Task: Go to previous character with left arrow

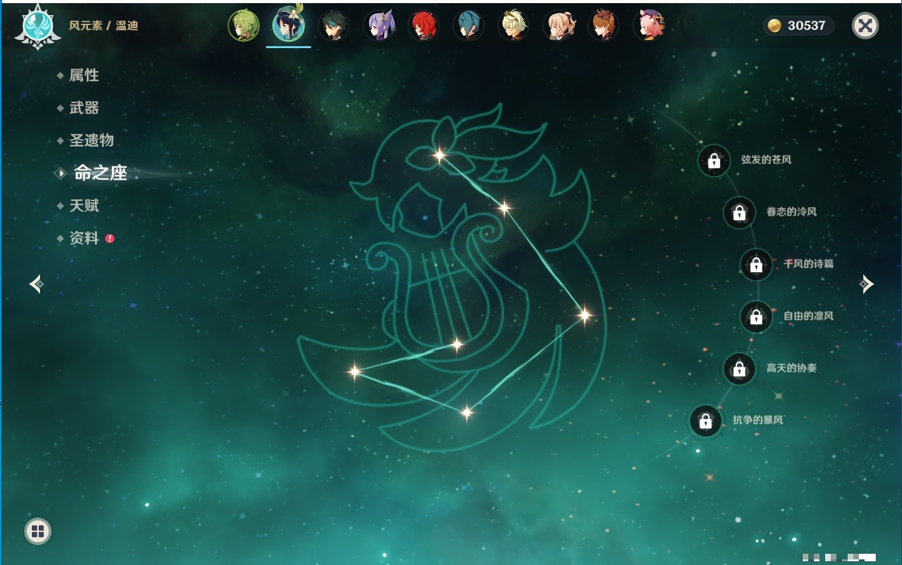Action: 36,284
